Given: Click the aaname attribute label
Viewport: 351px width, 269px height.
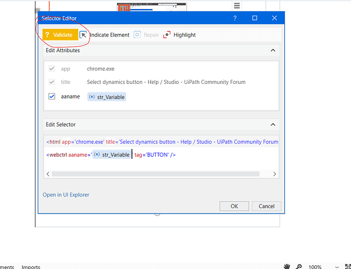Looking at the screenshot, I should click(70, 96).
